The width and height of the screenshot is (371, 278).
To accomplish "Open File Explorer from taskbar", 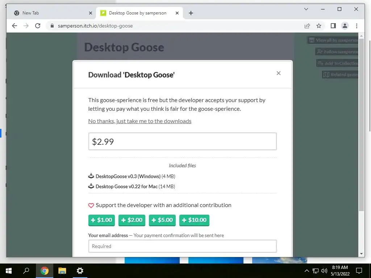I will (62, 271).
